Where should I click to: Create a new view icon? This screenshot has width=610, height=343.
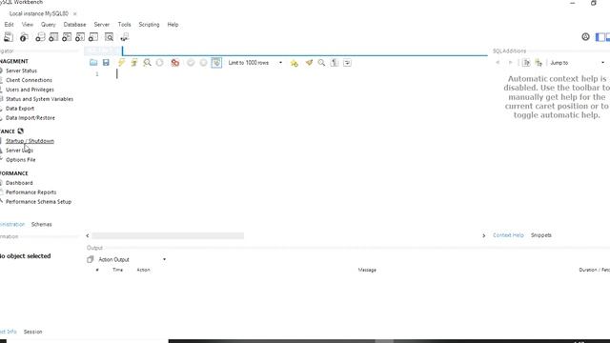[67, 37]
